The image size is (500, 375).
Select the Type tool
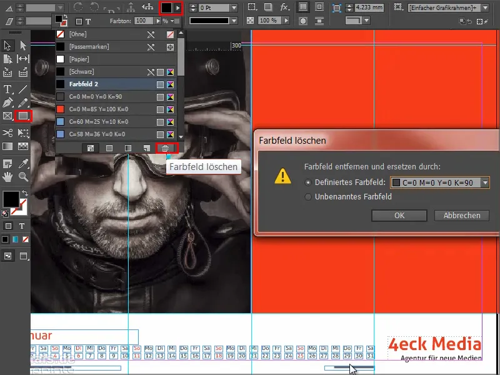tap(7, 89)
